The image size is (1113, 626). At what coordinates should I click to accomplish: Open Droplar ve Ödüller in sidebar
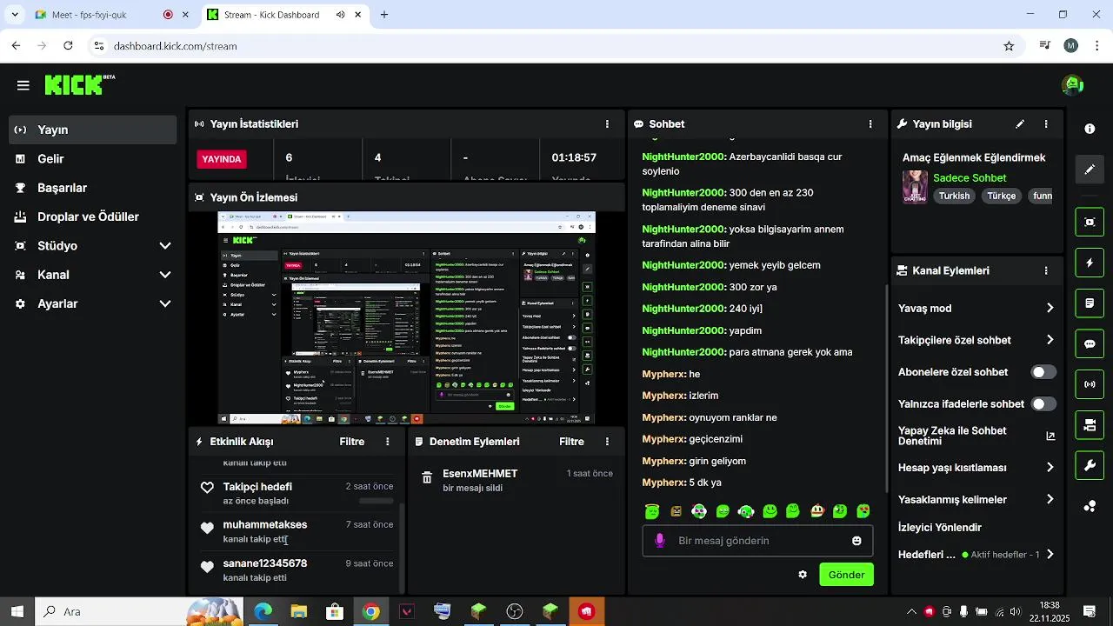point(93,216)
